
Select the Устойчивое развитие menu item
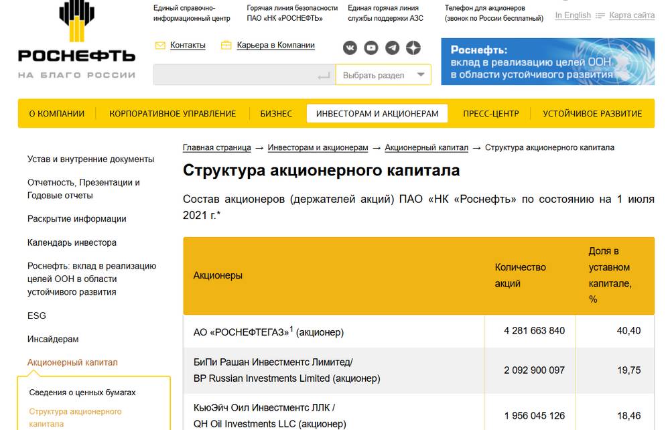592,114
